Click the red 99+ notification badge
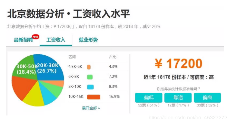 (x=35, y=37)
